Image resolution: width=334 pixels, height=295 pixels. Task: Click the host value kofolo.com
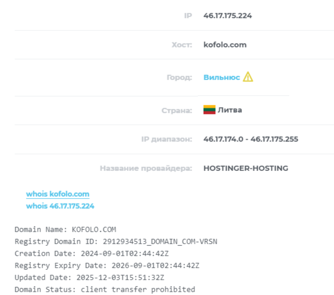(x=225, y=45)
